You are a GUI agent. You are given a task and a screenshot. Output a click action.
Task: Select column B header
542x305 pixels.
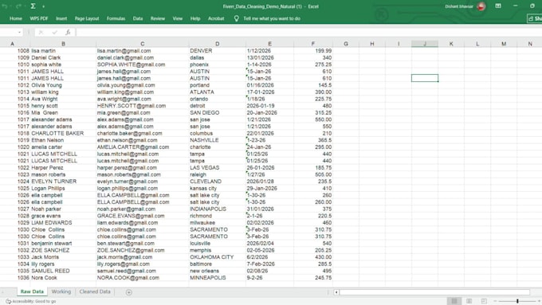point(63,44)
